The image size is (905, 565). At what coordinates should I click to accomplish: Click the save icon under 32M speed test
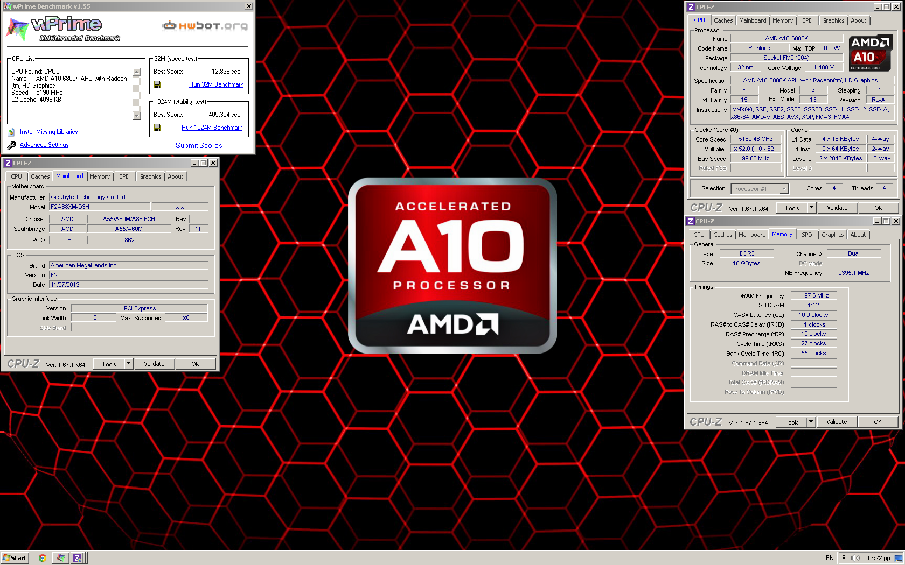tap(157, 84)
